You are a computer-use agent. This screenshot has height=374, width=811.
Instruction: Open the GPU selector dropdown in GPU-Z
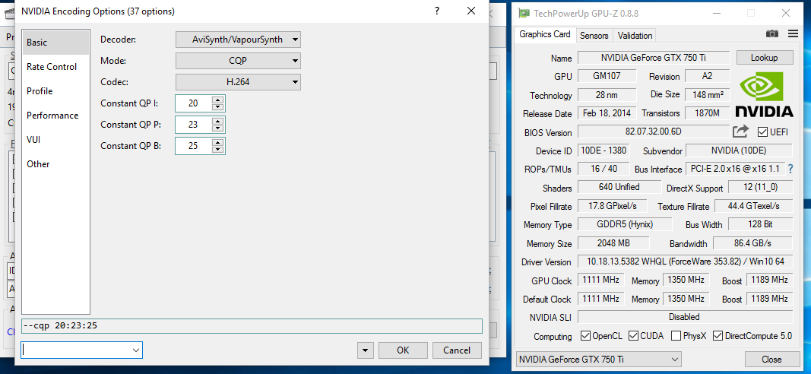(x=598, y=359)
